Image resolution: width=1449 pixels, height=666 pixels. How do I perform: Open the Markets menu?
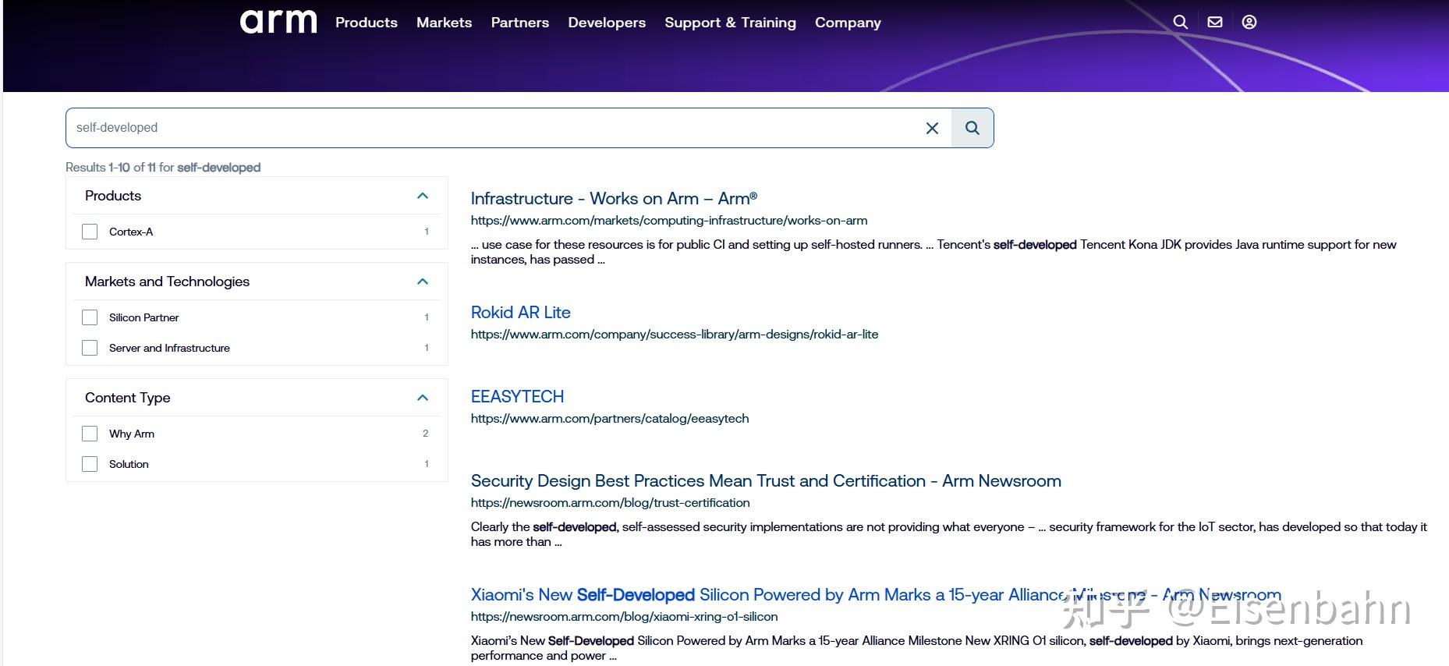(x=445, y=23)
